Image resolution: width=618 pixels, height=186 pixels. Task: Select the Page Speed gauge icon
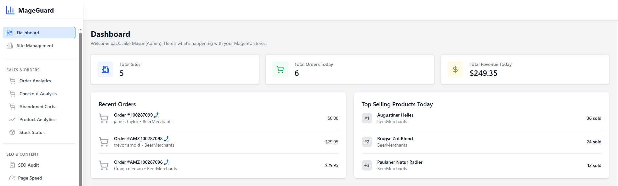pyautogui.click(x=12, y=178)
